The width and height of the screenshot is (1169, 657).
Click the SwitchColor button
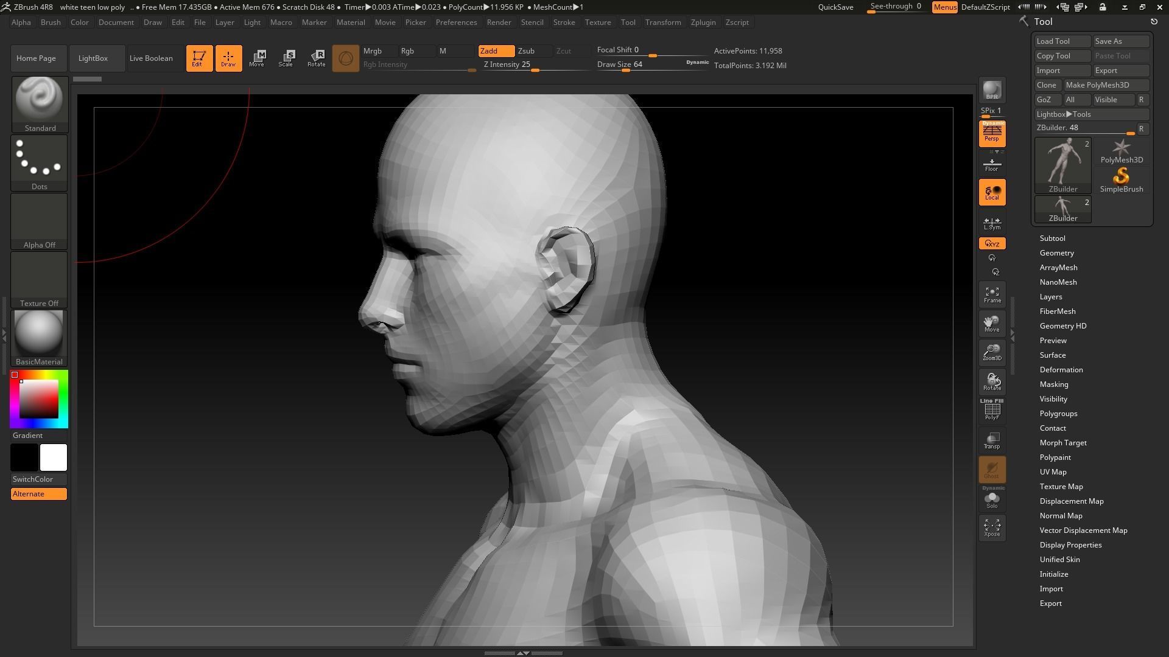(x=39, y=479)
